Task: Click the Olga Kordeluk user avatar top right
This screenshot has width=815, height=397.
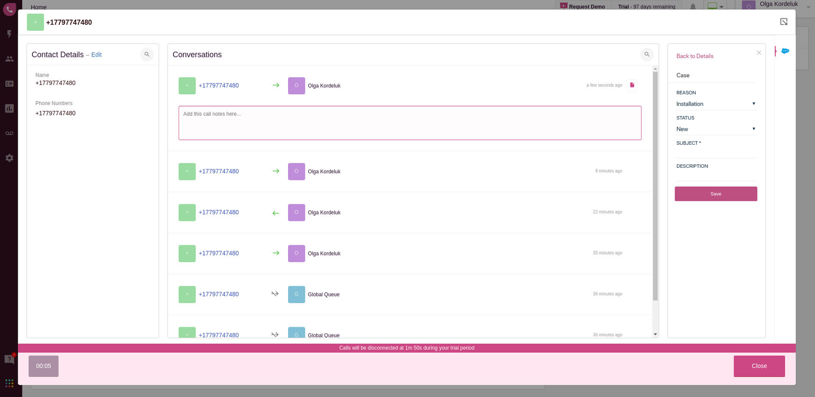Action: pos(749,6)
